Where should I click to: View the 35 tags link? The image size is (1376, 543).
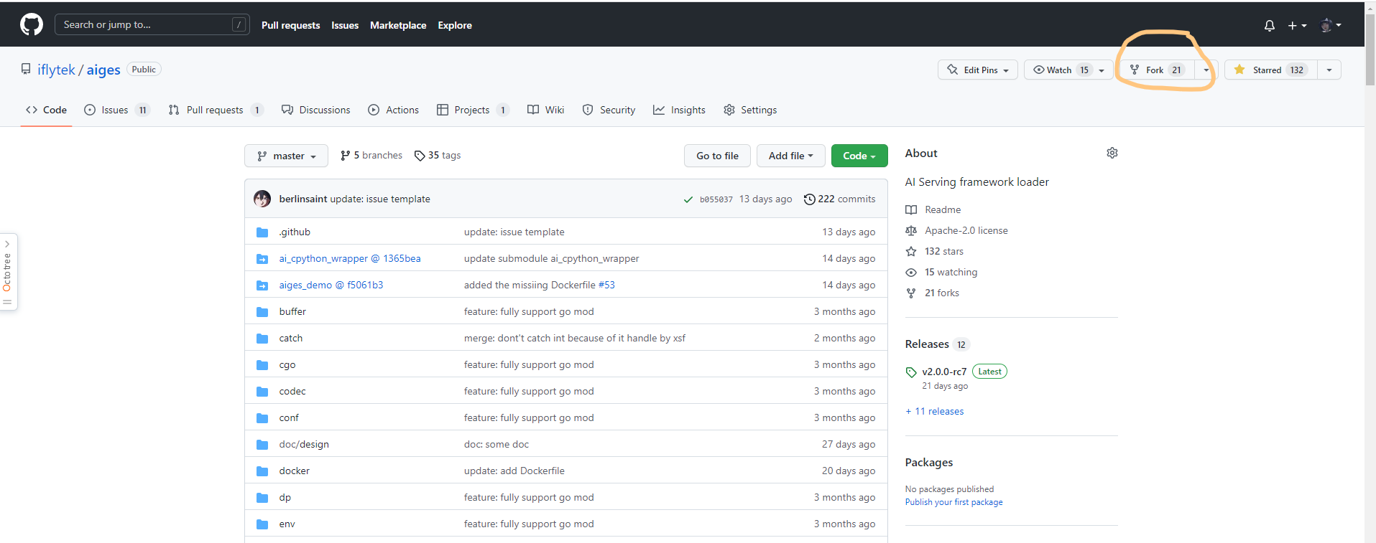click(x=438, y=156)
